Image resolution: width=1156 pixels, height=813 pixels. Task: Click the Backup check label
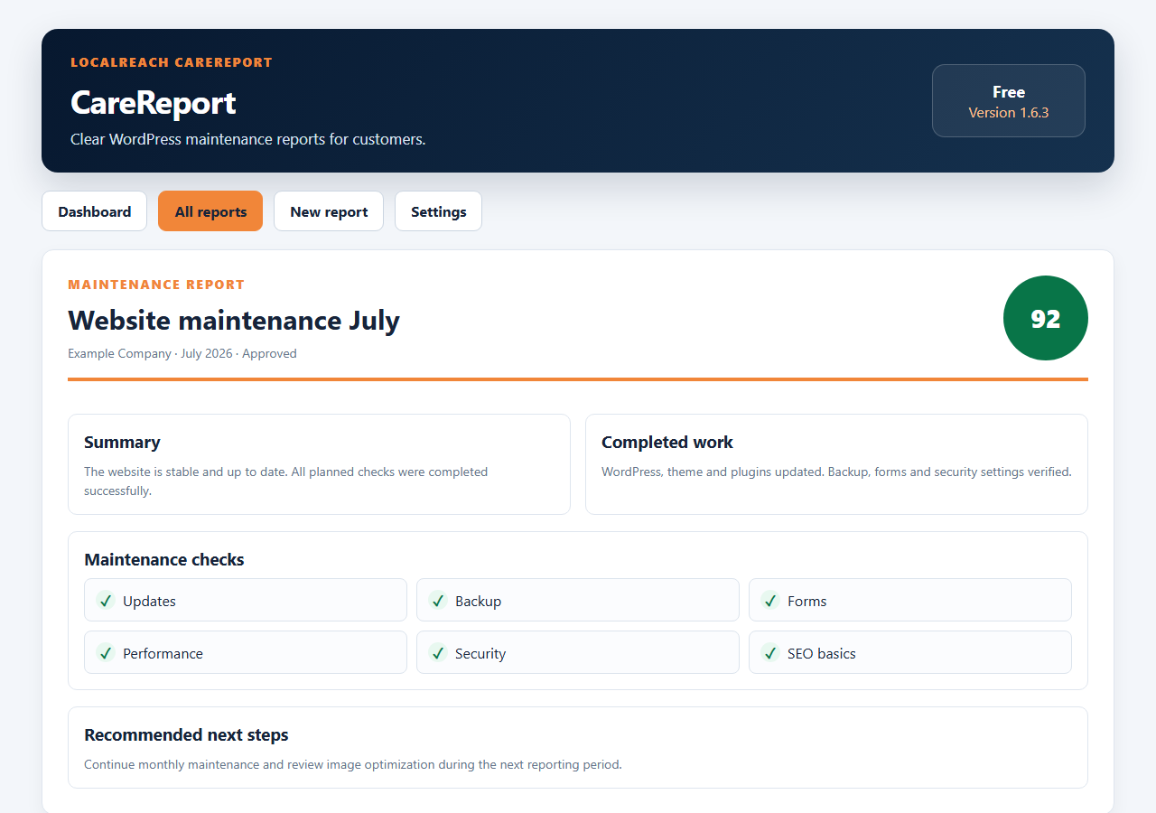point(478,601)
